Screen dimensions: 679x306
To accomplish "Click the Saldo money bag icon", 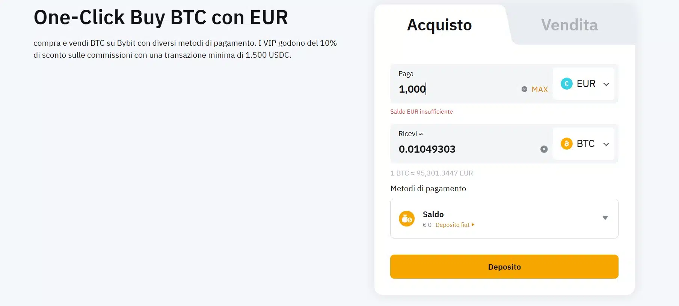I will pyautogui.click(x=407, y=219).
